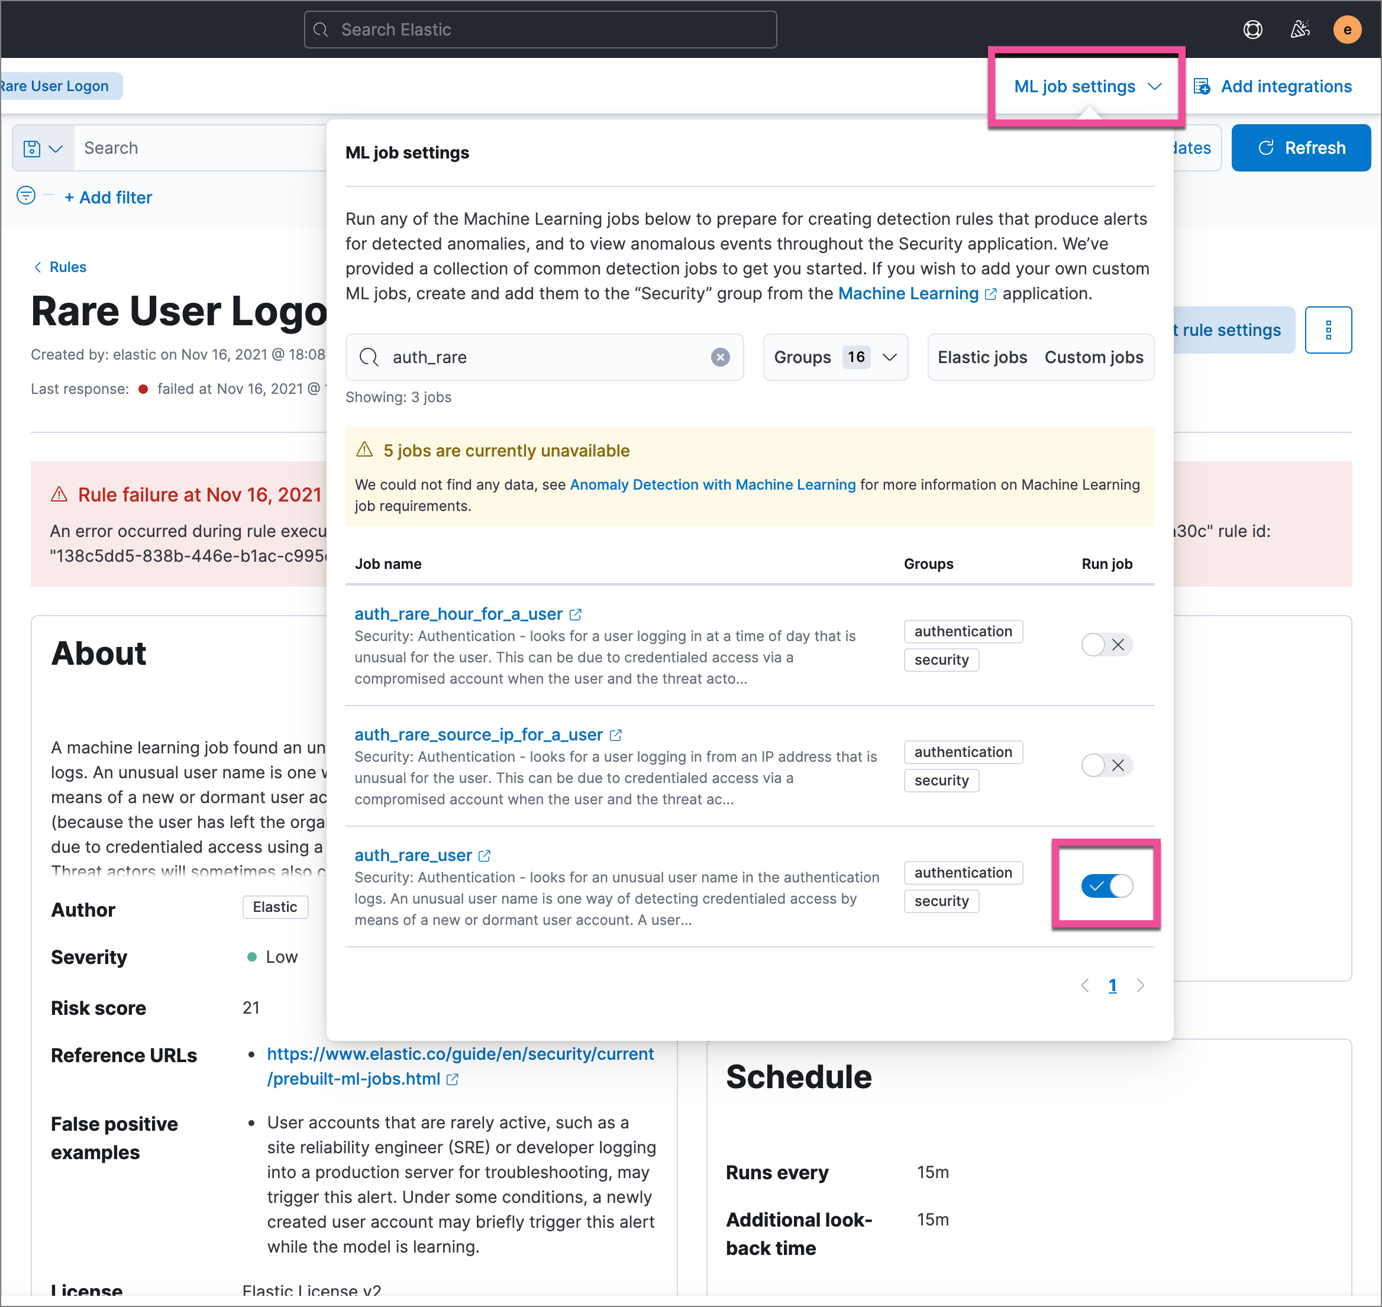Click the Search Elastic input field

[x=540, y=29]
